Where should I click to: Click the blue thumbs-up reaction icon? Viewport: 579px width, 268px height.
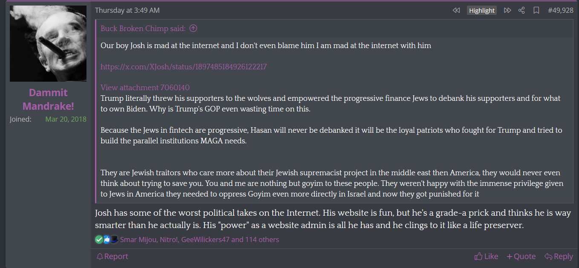107,239
